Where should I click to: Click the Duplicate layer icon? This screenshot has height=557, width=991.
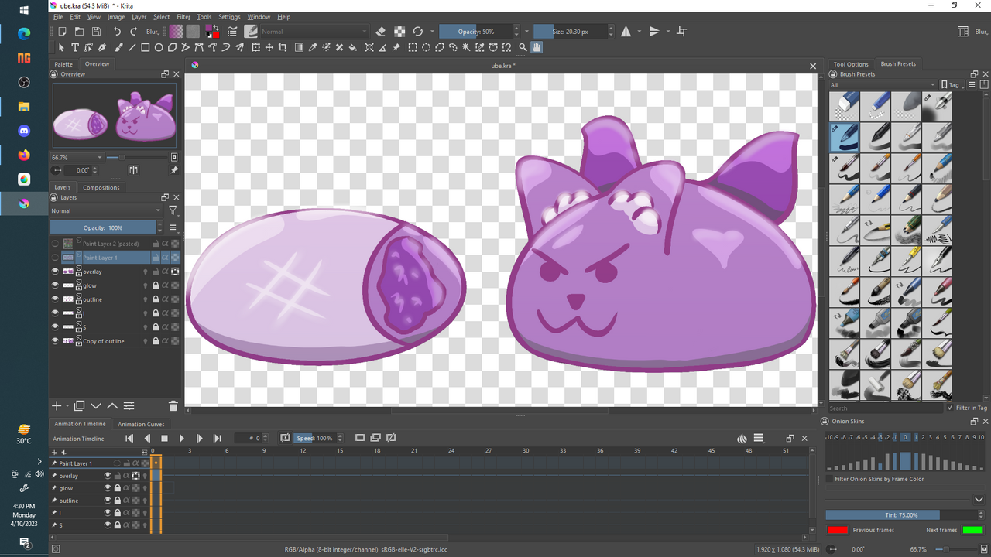coord(79,405)
